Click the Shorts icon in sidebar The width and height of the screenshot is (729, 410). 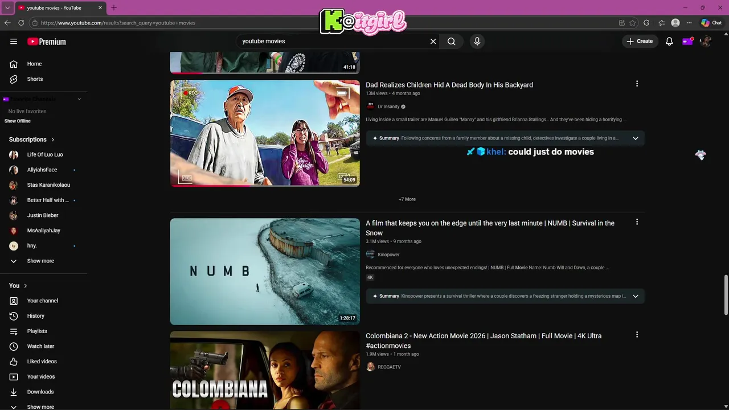[14, 79]
